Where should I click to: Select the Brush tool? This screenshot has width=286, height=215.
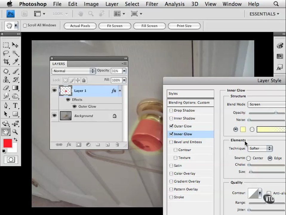click(15, 71)
